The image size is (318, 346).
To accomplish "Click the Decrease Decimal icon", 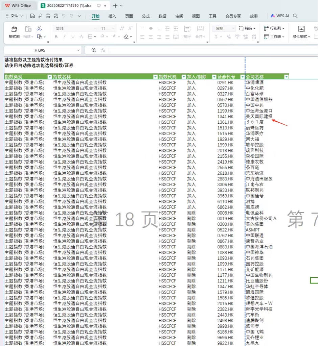I will (254, 36).
